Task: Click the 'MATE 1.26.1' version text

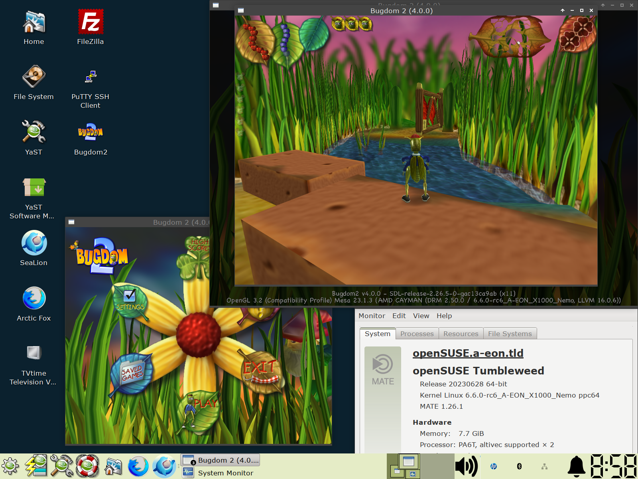Action: (x=441, y=406)
